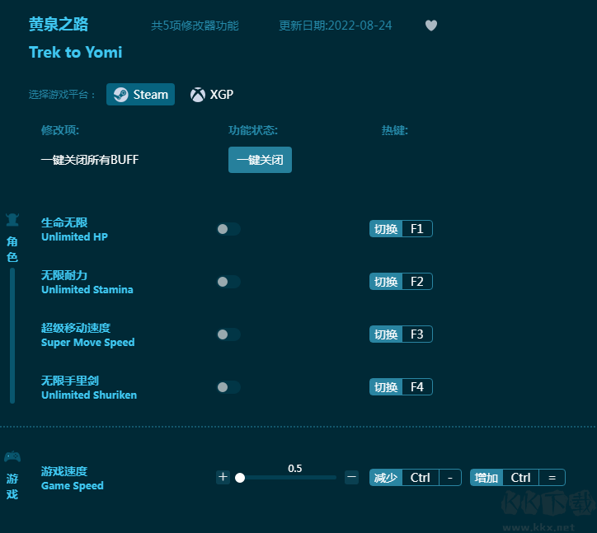
Task: Click the 一键关闭所有BUFF text
Action: tap(90, 160)
